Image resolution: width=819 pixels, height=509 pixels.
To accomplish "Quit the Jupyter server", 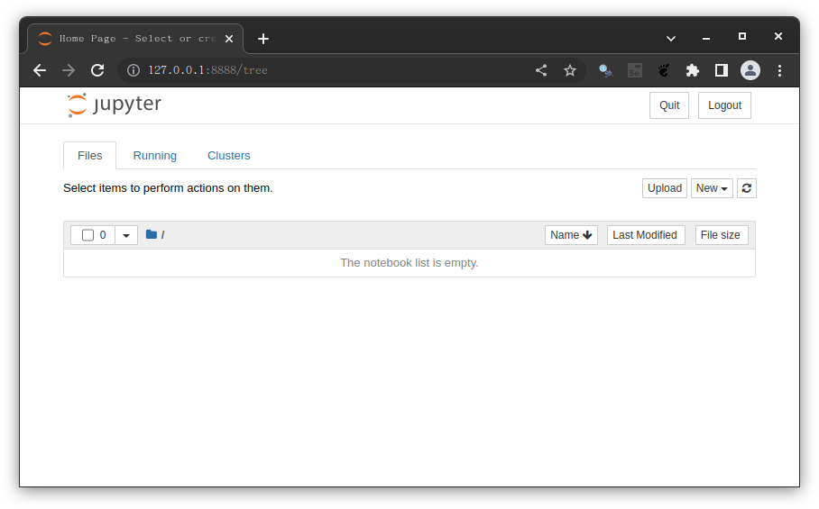I will pyautogui.click(x=669, y=105).
